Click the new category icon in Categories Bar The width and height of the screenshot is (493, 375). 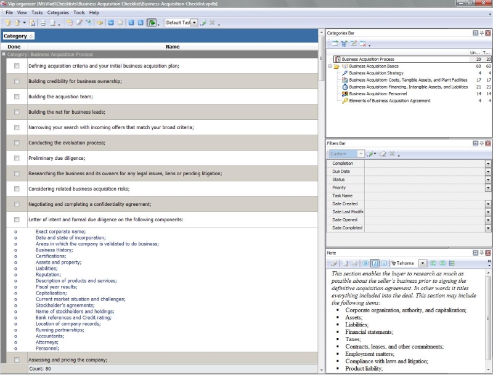point(335,44)
